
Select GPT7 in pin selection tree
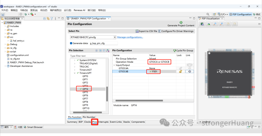pyautogui.click(x=85, y=99)
